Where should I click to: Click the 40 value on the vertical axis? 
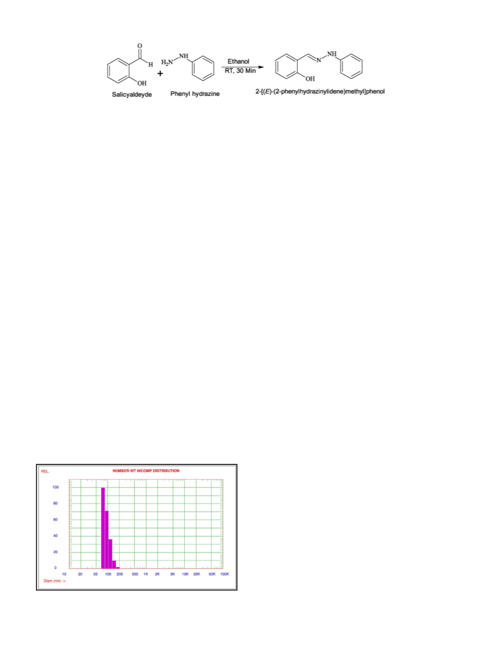coord(55,535)
